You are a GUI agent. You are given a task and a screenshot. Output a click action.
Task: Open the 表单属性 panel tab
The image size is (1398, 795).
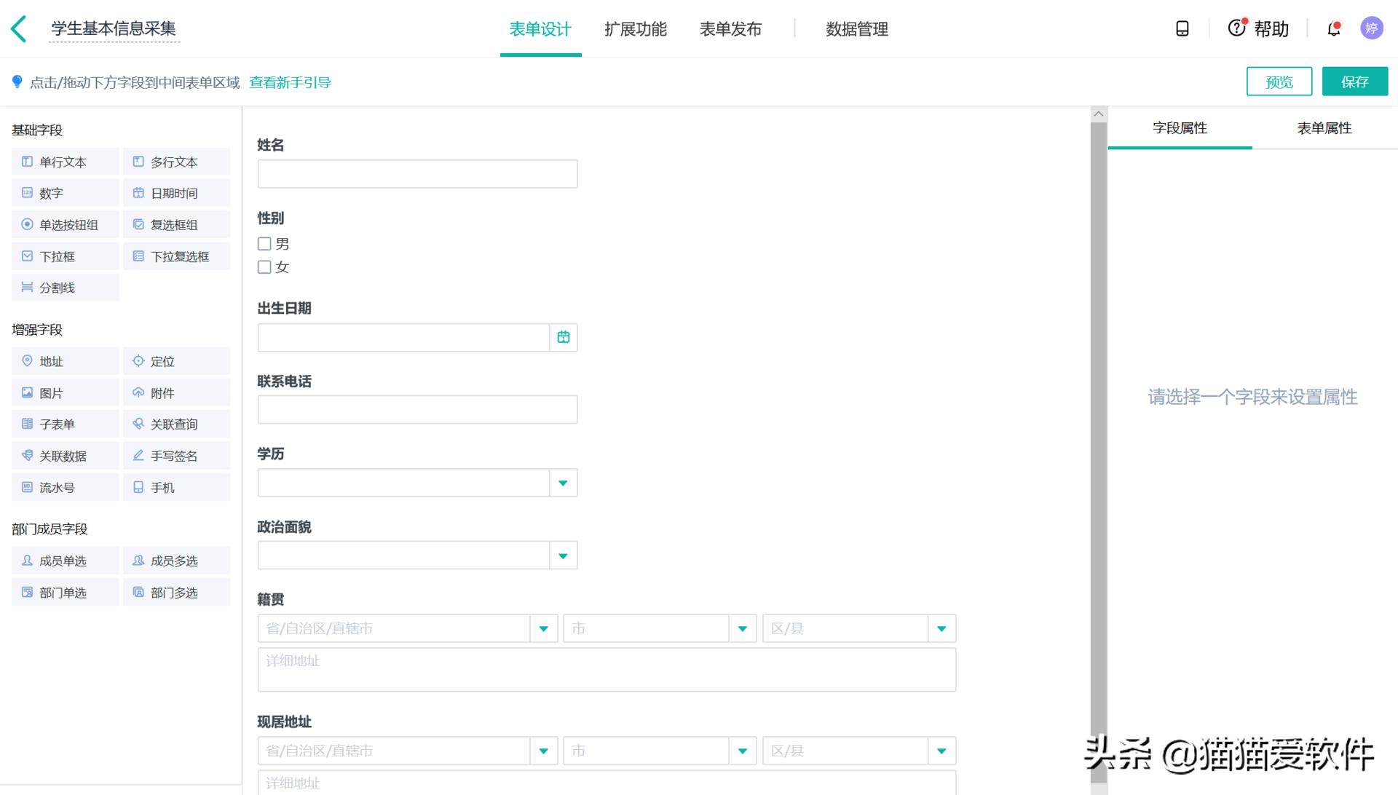1324,127
